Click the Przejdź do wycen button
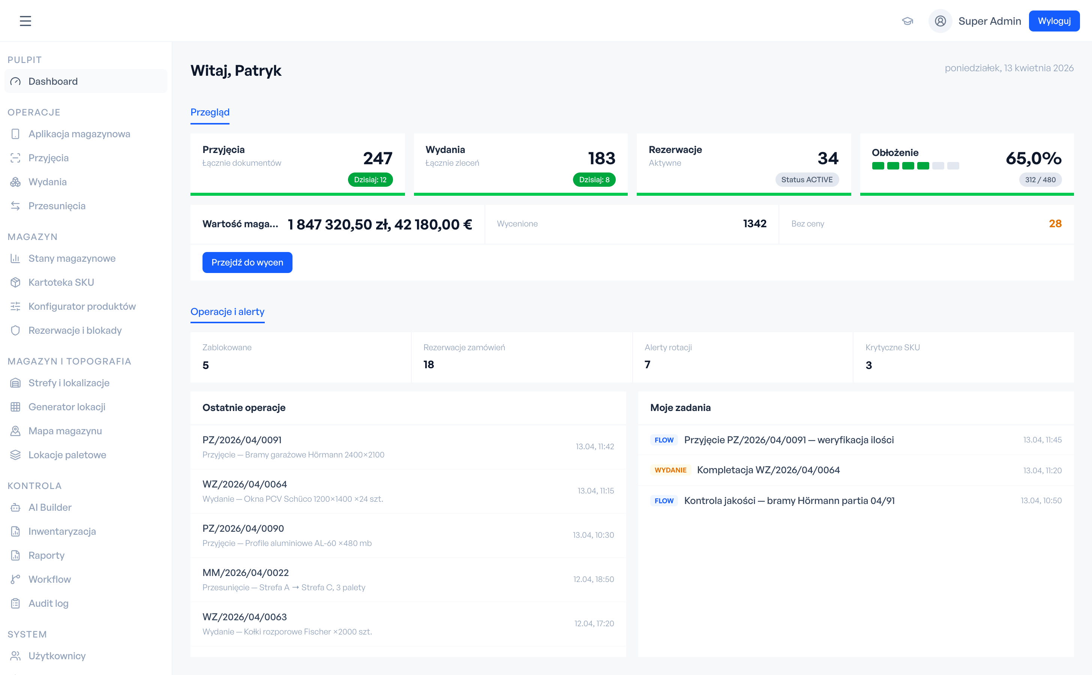Screen dimensions: 1092x675 247,262
